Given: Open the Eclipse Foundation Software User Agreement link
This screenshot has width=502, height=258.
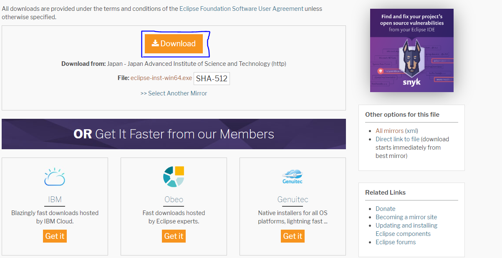Looking at the screenshot, I should (242, 8).
